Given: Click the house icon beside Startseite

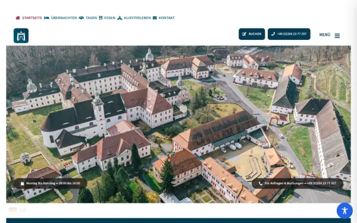Looking at the screenshot, I should [18, 18].
